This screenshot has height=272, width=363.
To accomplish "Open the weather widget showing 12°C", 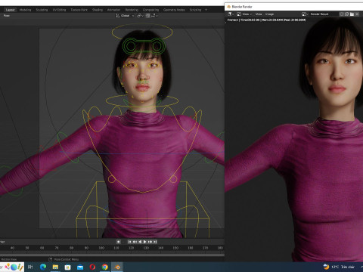I will (x=339, y=267).
